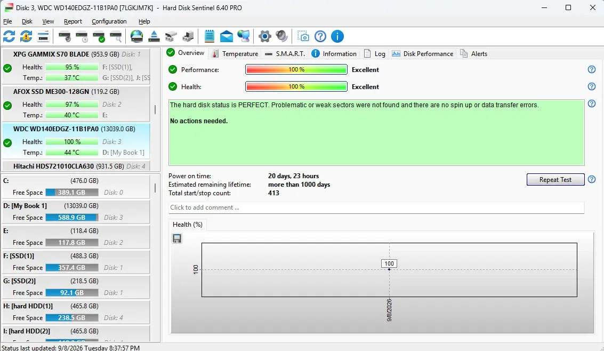The image size is (604, 351).
Task: Switch to the Disk Performance tab
Action: pyautogui.click(x=423, y=53)
